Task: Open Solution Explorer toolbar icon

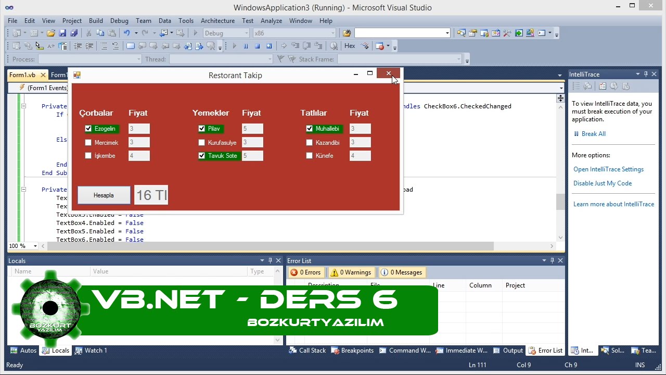Action: tap(462, 33)
